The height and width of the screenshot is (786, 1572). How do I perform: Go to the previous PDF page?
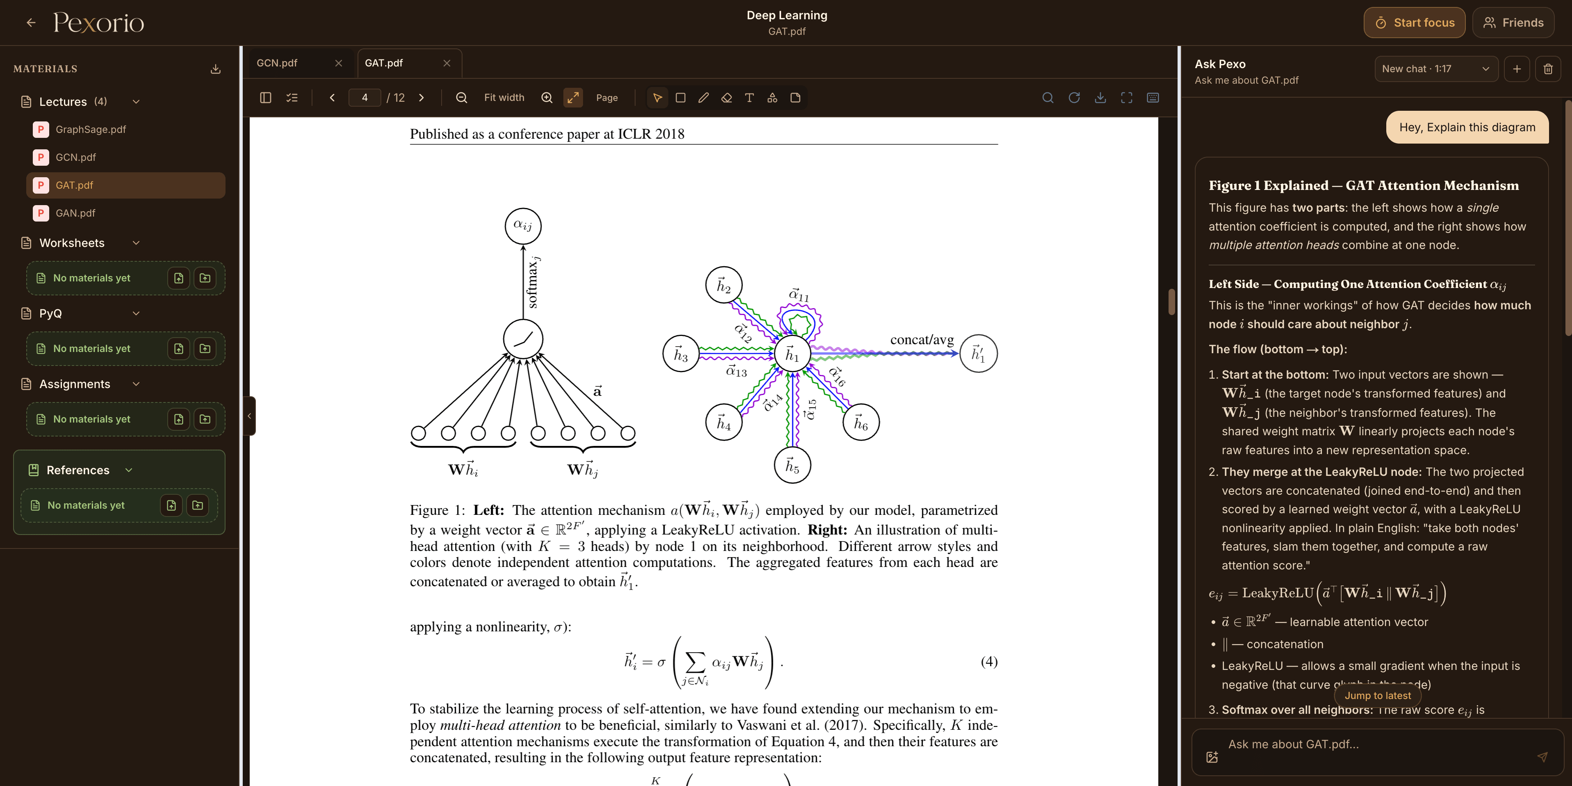coord(333,98)
